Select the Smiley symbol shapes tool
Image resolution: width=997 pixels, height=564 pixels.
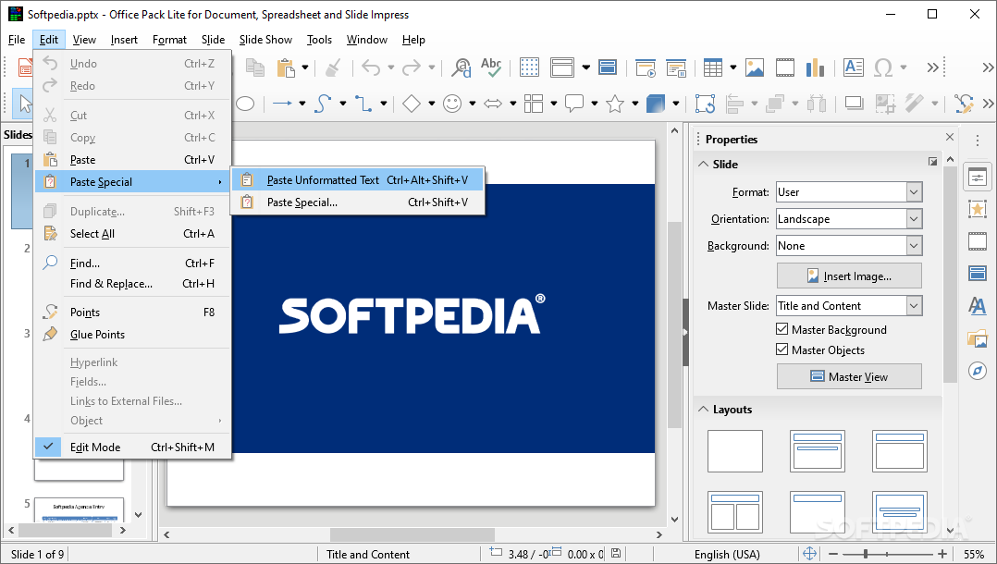click(x=452, y=103)
